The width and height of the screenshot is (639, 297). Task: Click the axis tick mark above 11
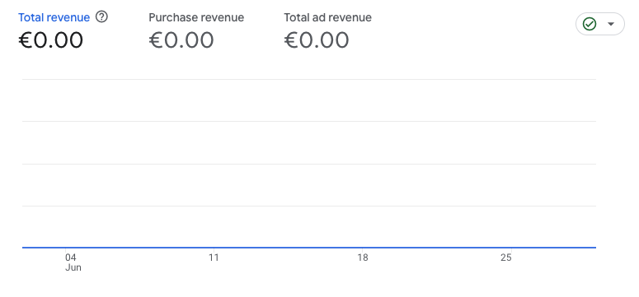click(x=214, y=250)
